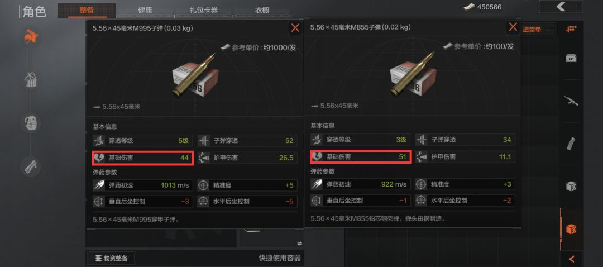Open the keypad-style top right category icon
Viewport: 603px width, 267px height.
[x=571, y=58]
